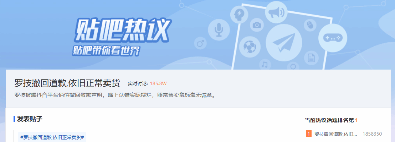
Task: Select the game controller icon
Action: [x=333, y=38]
